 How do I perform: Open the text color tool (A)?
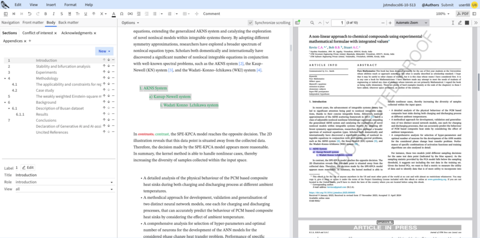click(x=113, y=14)
